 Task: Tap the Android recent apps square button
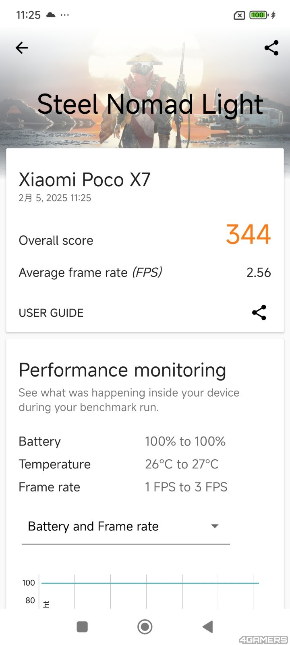coord(82,627)
